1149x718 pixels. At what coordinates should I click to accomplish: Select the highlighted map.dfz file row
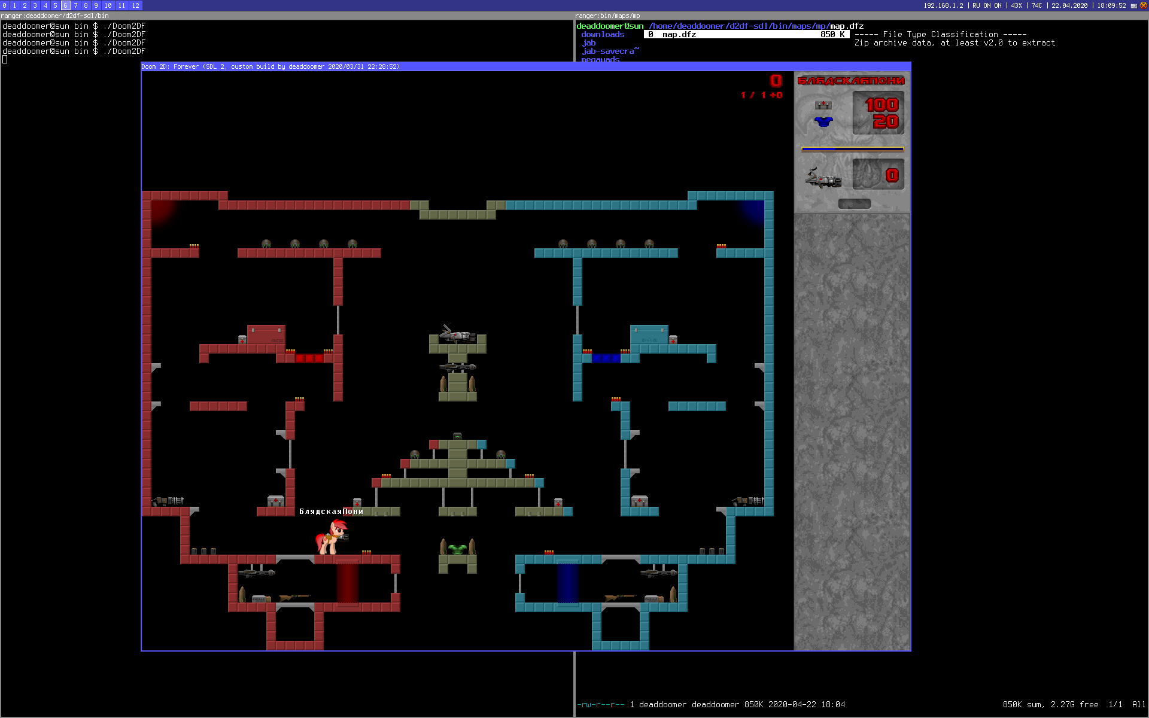point(747,35)
